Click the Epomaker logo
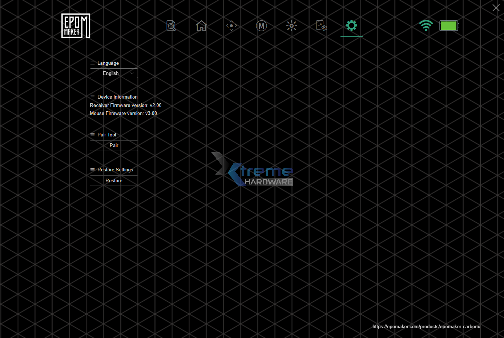The image size is (504, 338). [x=75, y=25]
